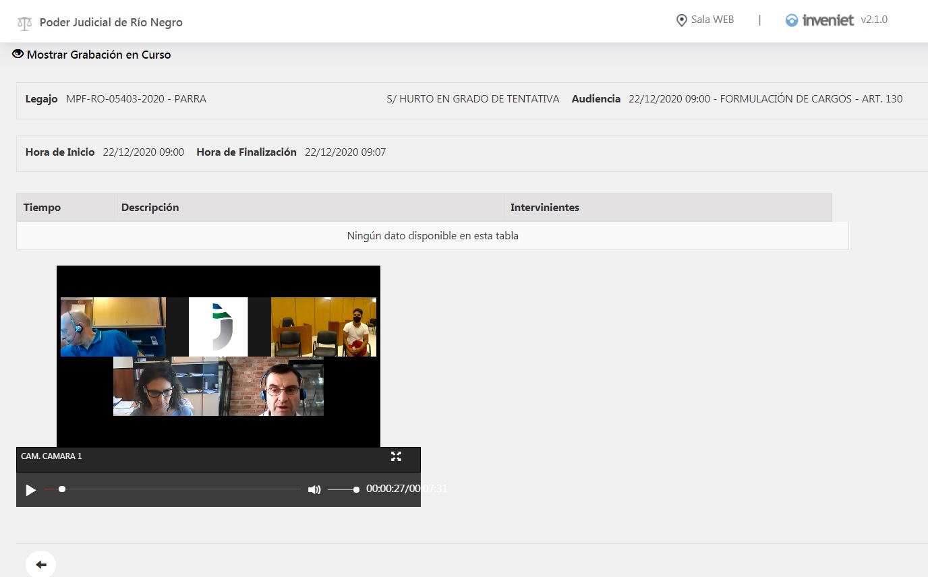
Task: Sort table by Intervinientes column header
Action: pyautogui.click(x=668, y=208)
